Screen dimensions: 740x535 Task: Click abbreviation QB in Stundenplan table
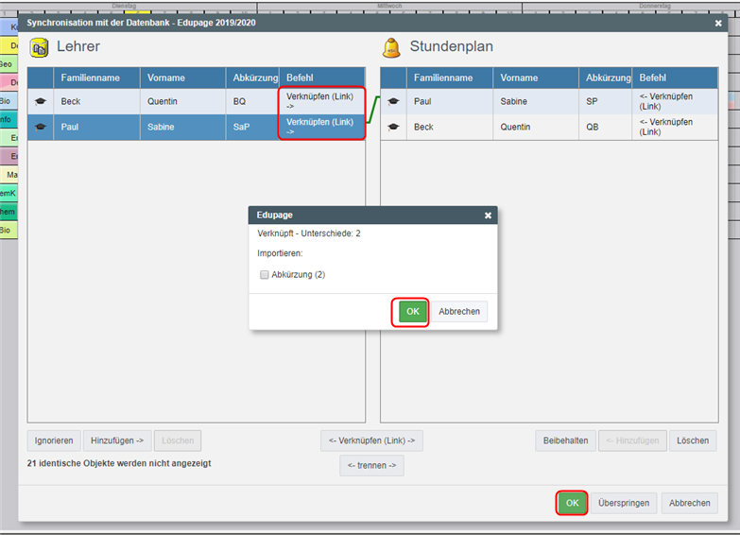coord(606,127)
